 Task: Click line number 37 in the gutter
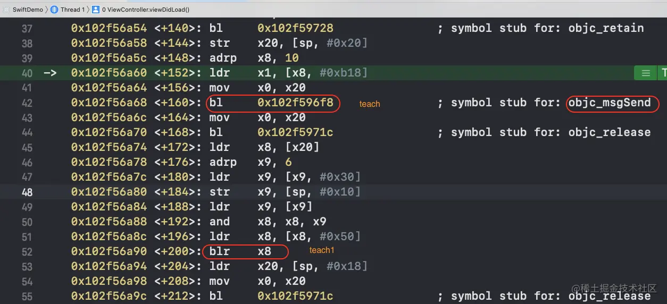click(x=27, y=28)
